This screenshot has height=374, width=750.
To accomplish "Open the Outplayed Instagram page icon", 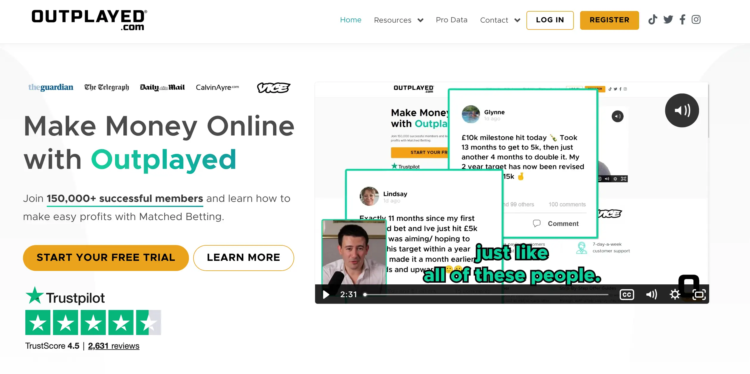I will (696, 20).
